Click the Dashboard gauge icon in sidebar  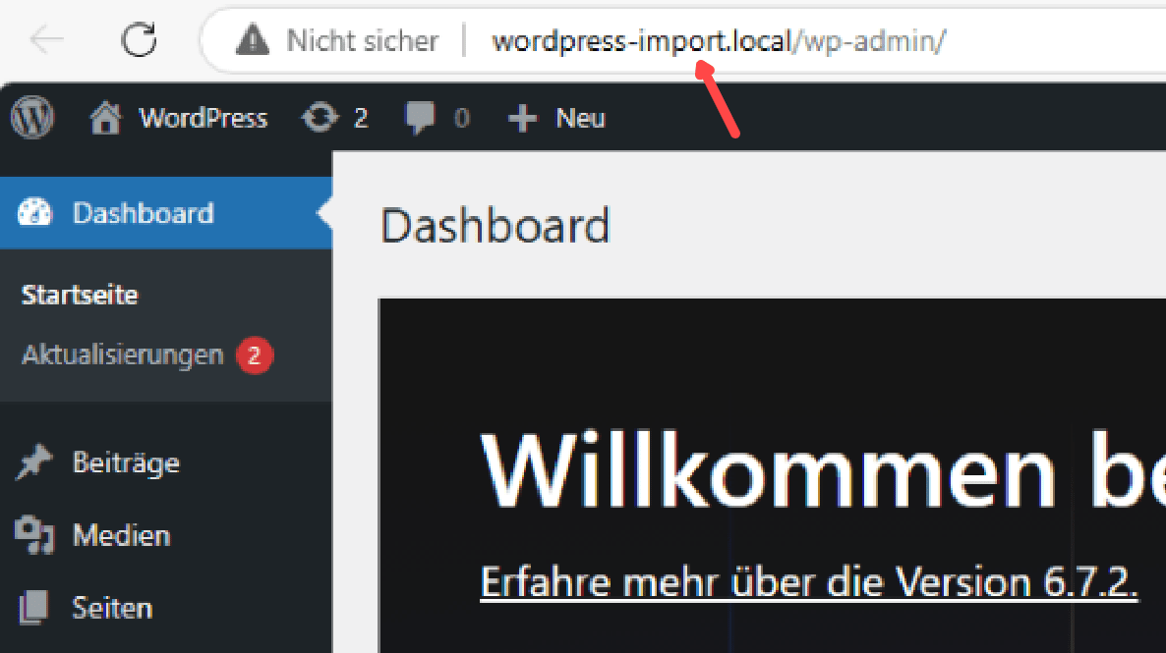pyautogui.click(x=34, y=213)
